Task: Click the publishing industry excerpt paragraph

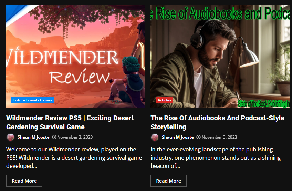Action: [x=216, y=158]
